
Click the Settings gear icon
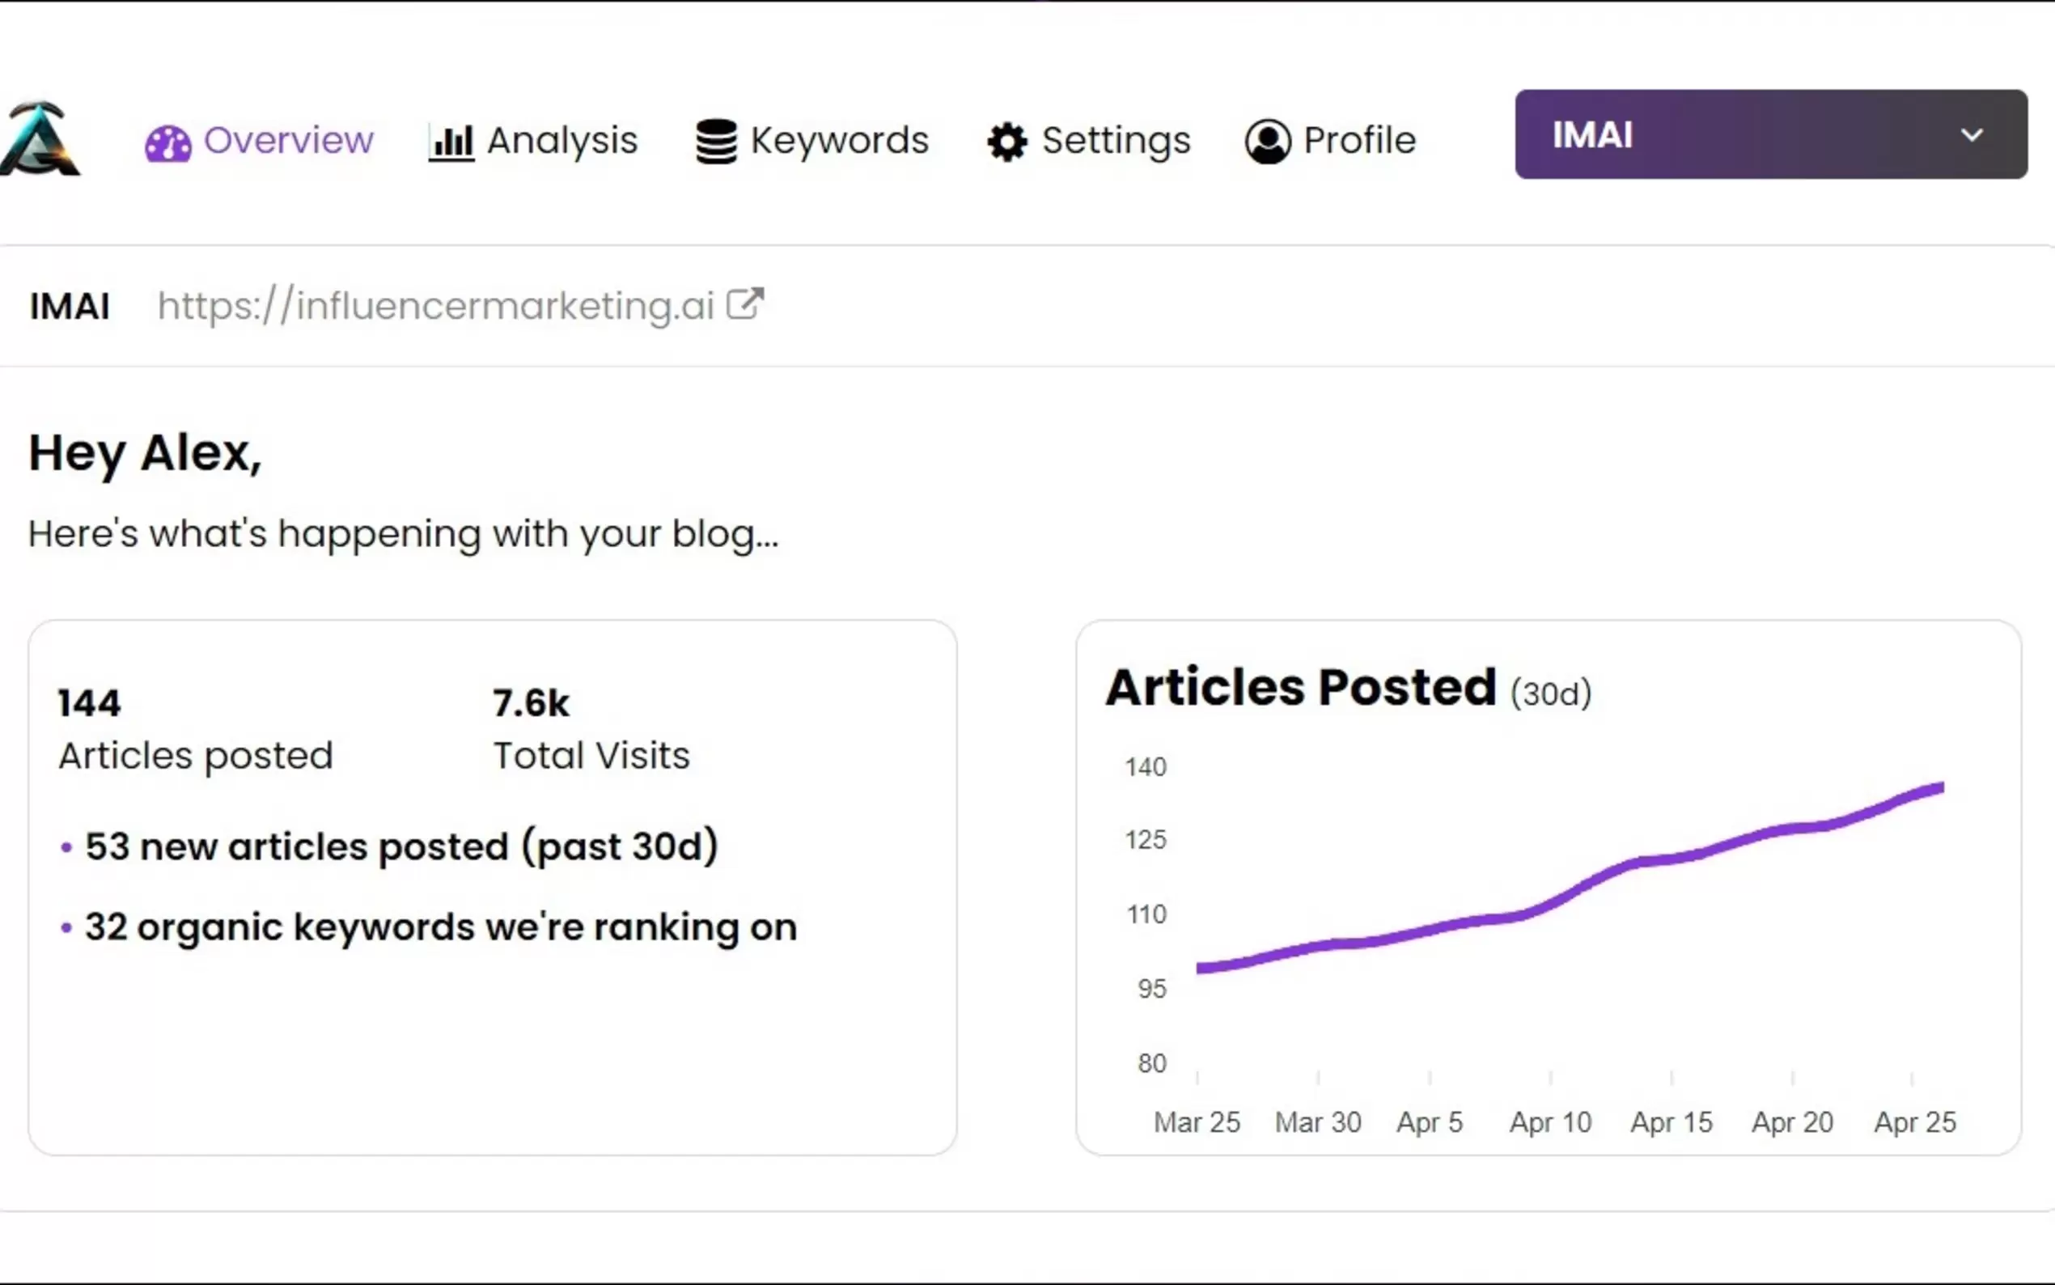coord(1006,142)
